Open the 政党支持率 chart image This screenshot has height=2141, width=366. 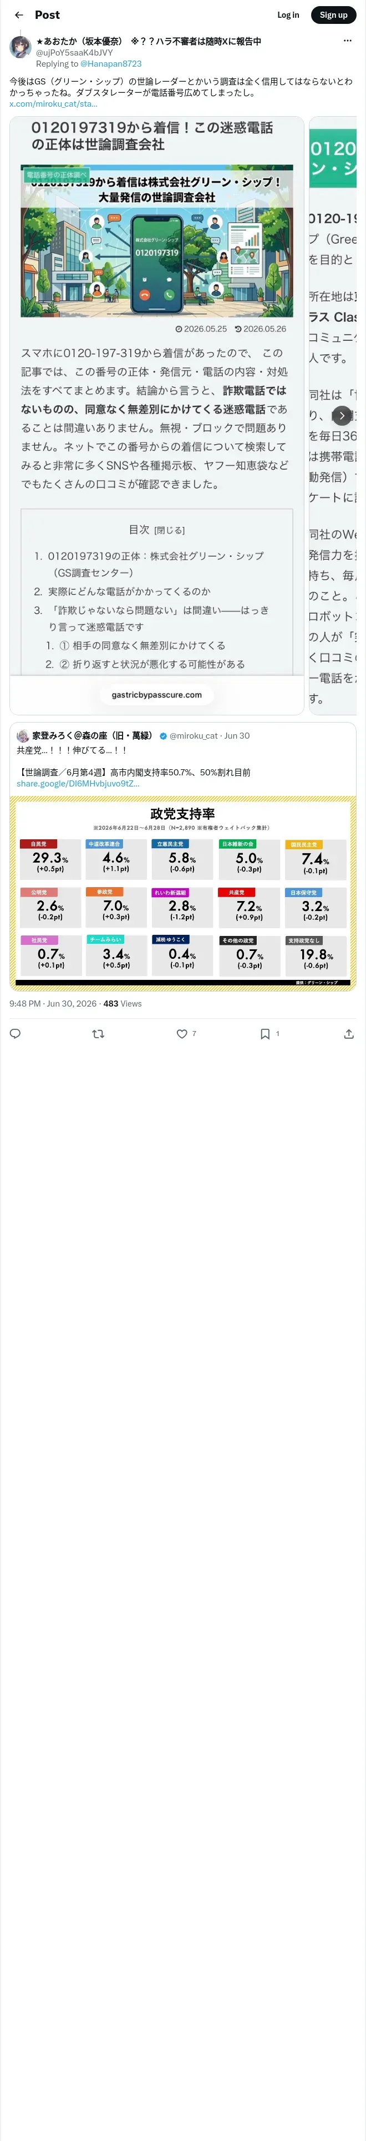click(182, 893)
